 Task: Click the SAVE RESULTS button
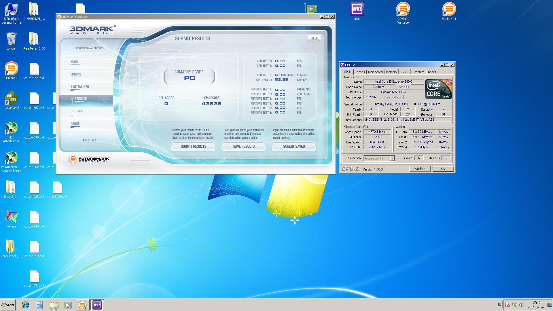click(x=244, y=146)
